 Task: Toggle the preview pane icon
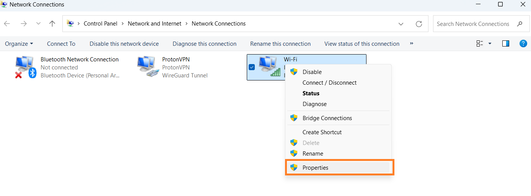coord(506,43)
